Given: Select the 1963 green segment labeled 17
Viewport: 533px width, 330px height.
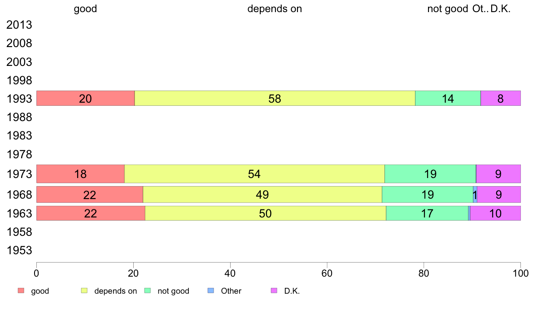Looking at the screenshot, I should point(427,213).
